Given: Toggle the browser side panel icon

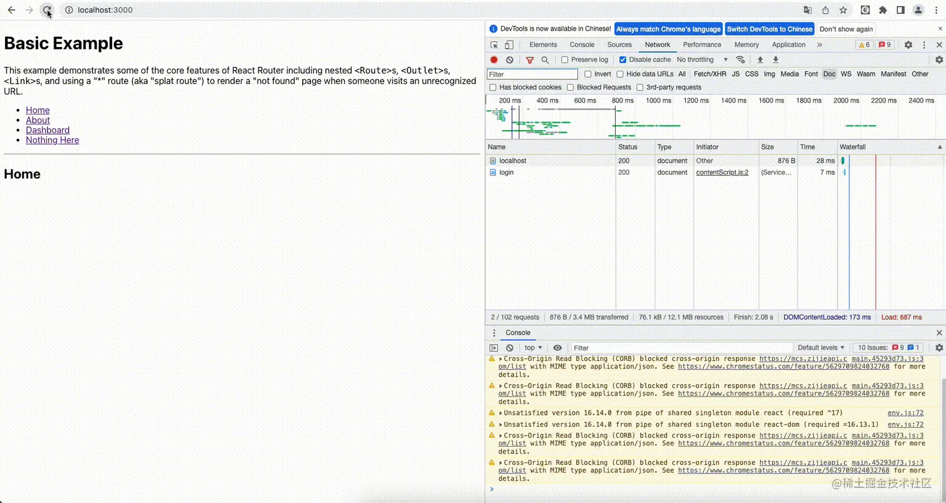Looking at the screenshot, I should [x=900, y=10].
